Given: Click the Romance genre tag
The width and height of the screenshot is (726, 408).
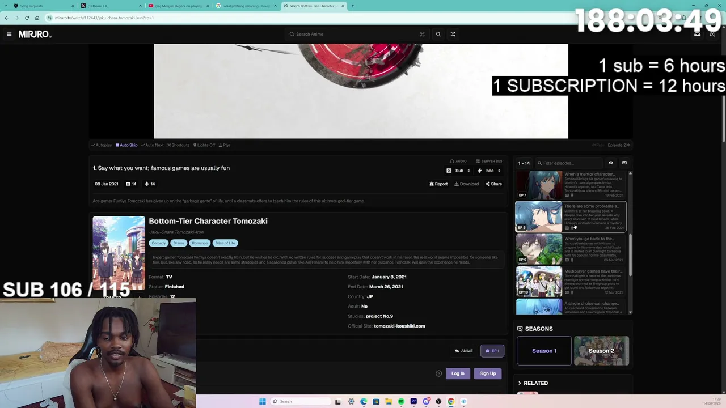Looking at the screenshot, I should [200, 243].
